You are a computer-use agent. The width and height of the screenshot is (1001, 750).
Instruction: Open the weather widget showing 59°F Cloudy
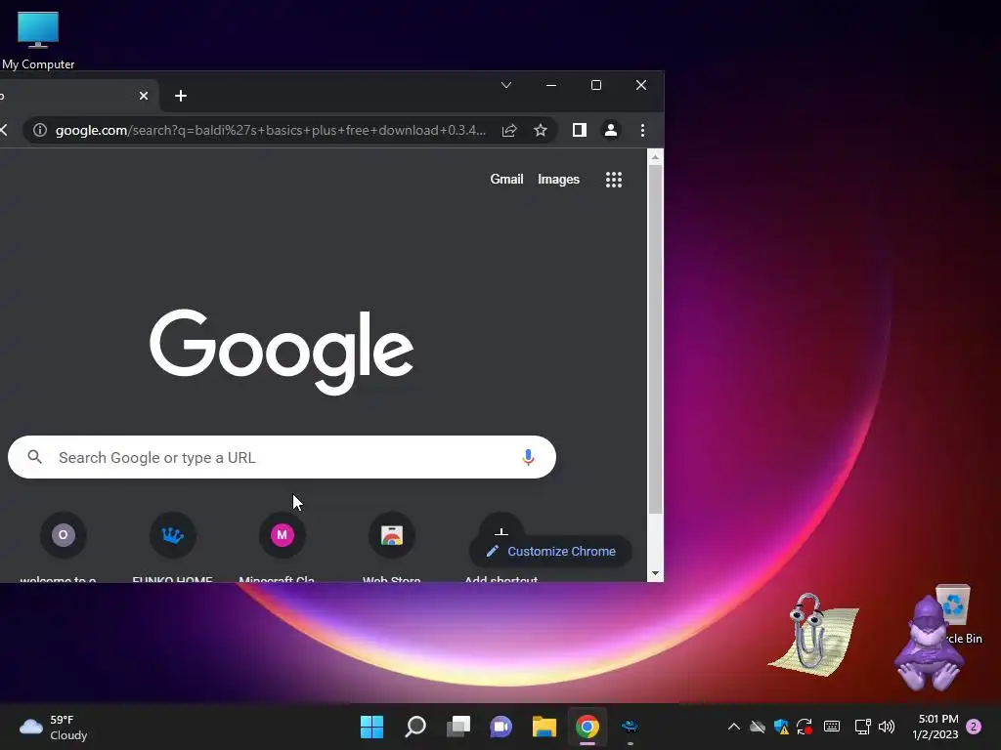(54, 727)
